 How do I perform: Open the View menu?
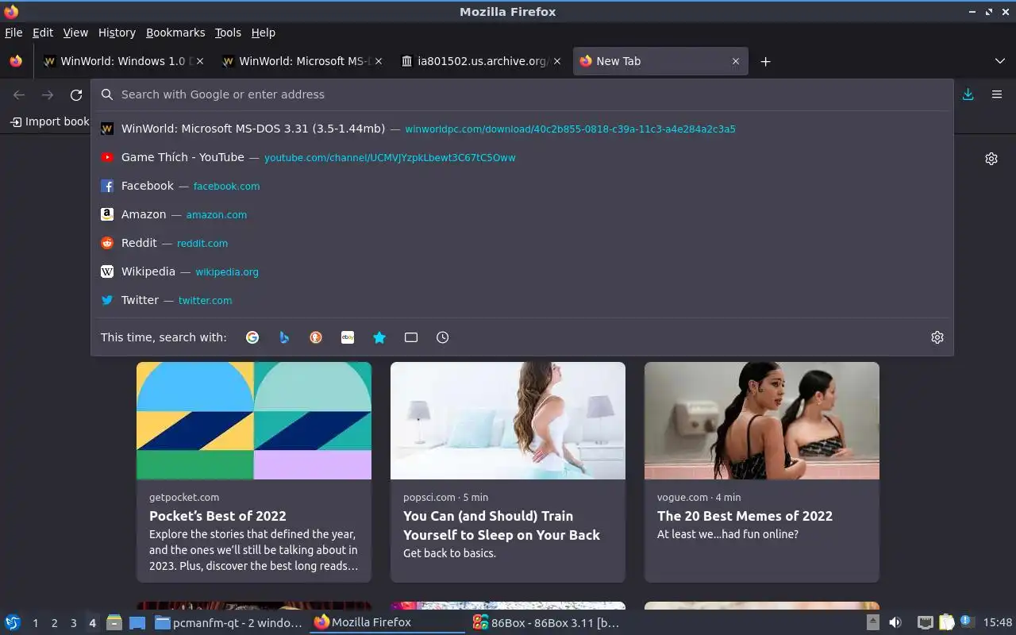[75, 33]
